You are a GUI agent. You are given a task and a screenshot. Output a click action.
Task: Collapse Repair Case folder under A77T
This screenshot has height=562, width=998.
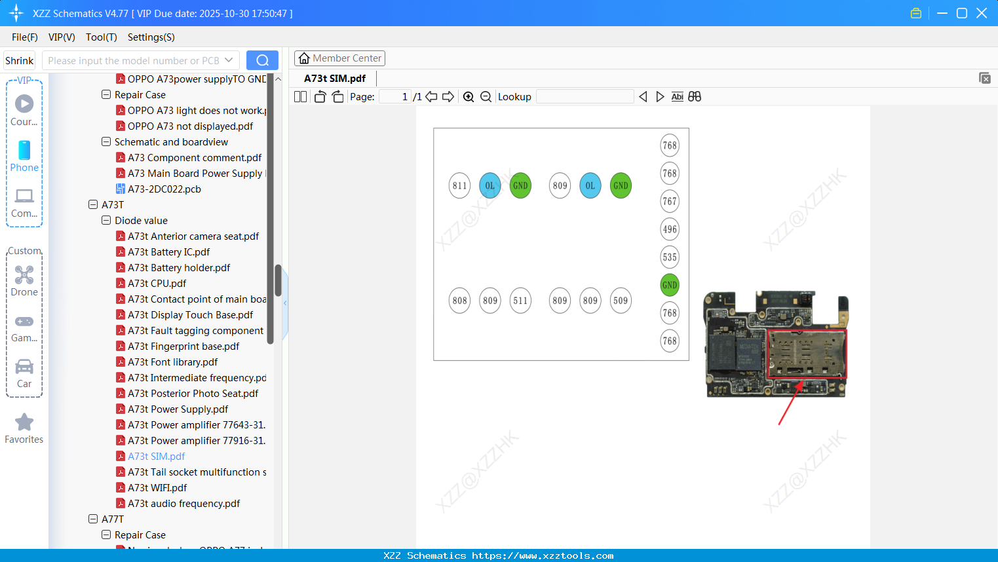106,534
